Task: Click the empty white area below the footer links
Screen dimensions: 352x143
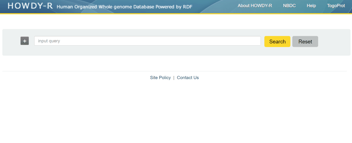Action: coord(176,112)
